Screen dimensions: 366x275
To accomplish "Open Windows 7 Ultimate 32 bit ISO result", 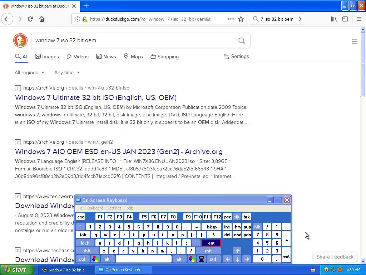I will click(96, 97).
